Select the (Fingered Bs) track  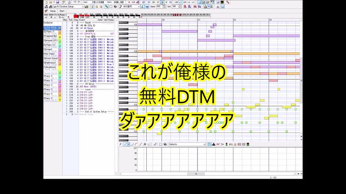[52, 37]
